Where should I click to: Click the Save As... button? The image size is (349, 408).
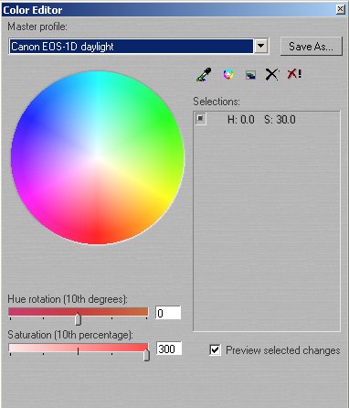point(311,47)
